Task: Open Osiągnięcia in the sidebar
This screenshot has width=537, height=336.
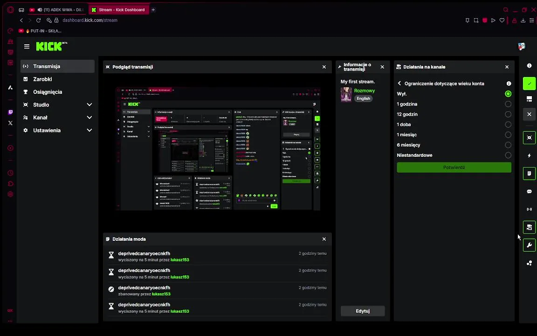Action: click(57, 92)
